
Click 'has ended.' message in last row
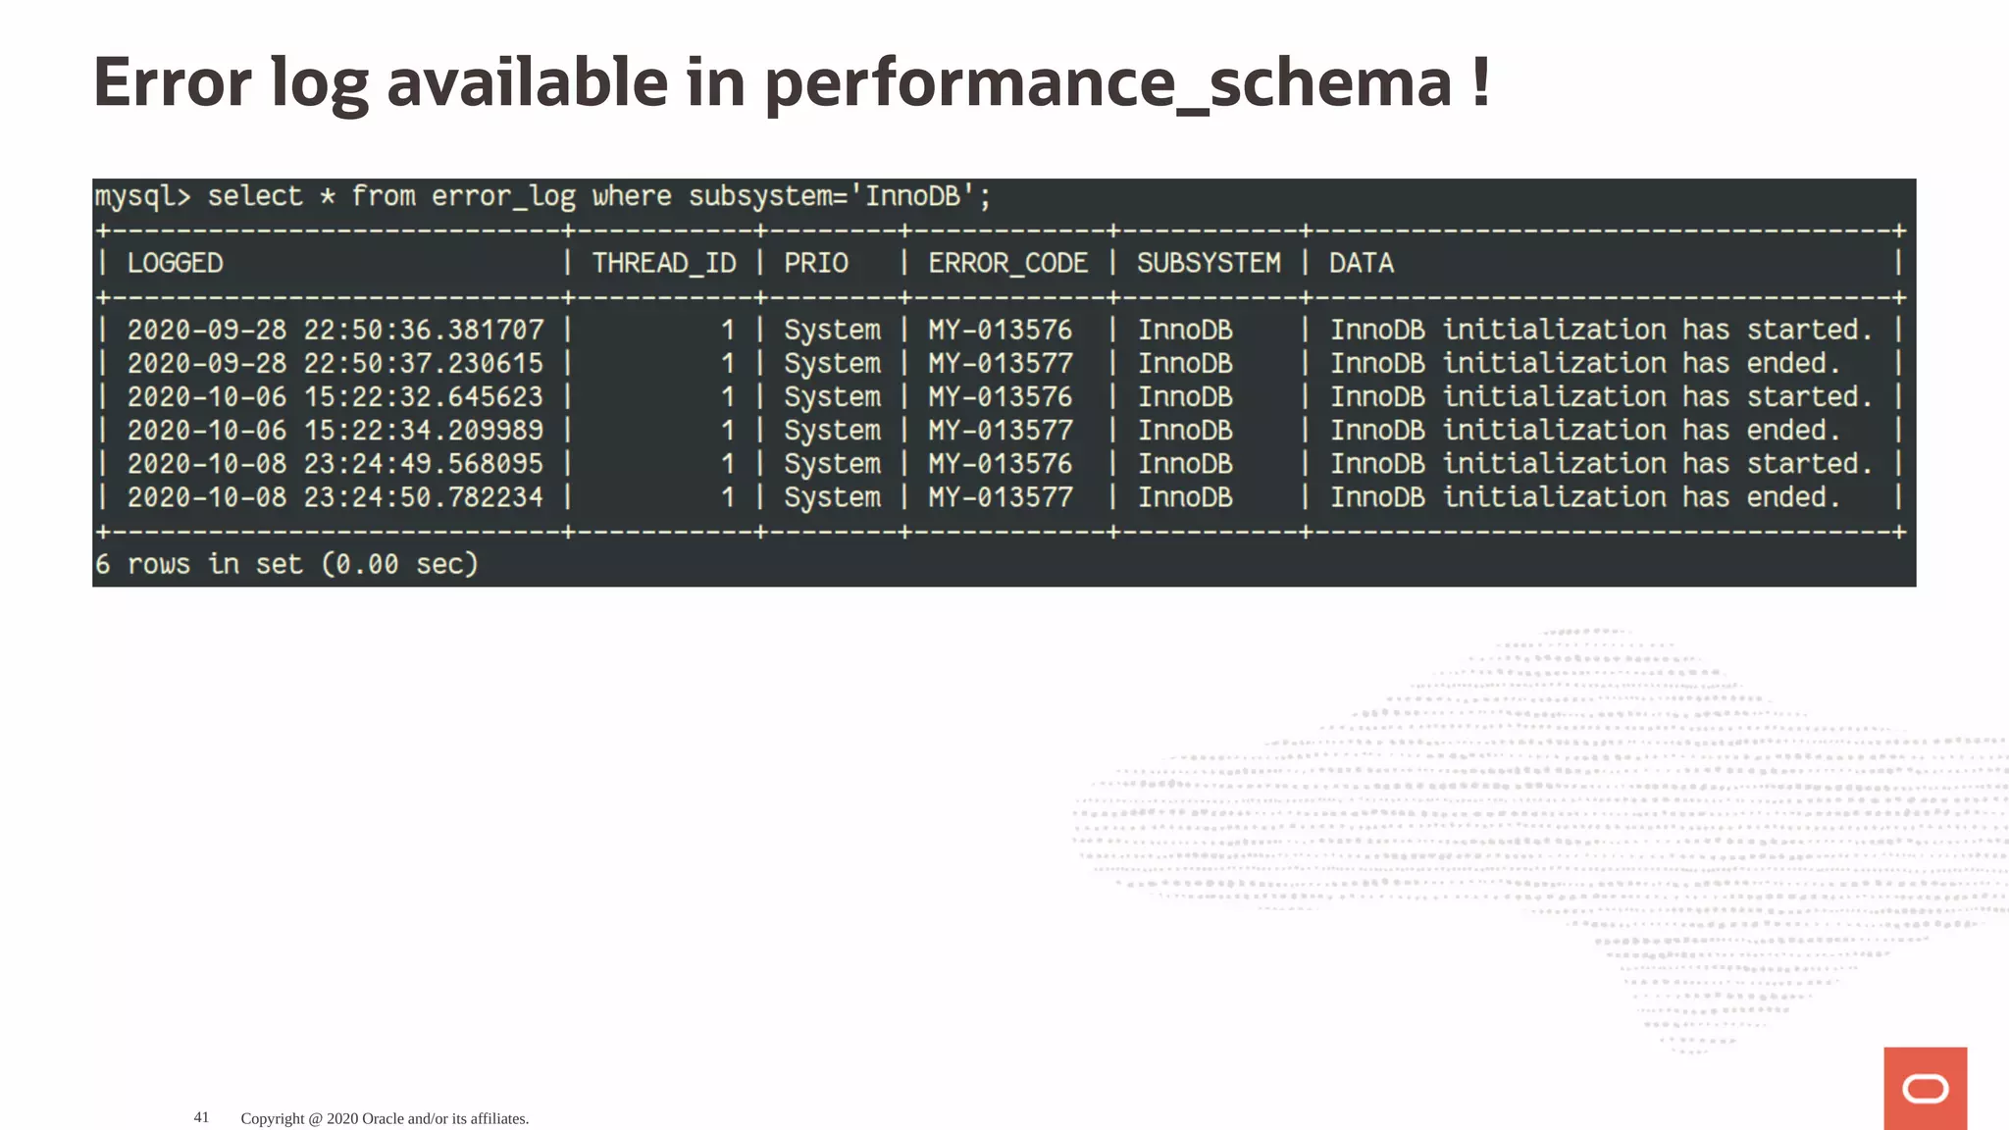point(1761,497)
